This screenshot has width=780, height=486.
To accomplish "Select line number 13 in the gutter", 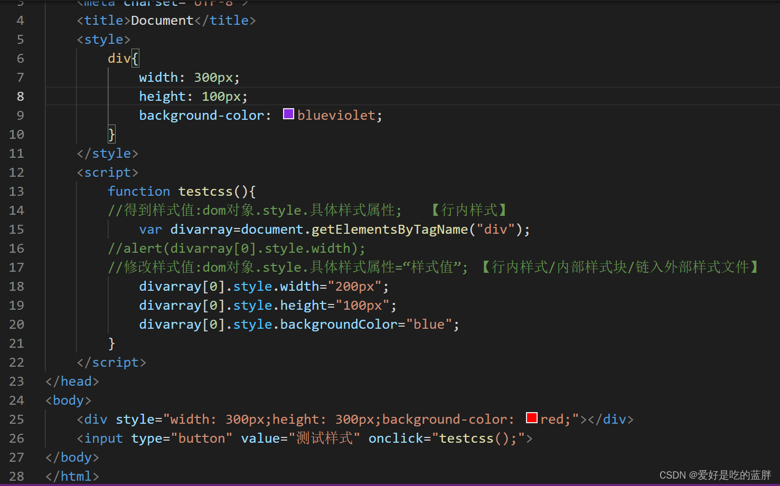I will click(x=16, y=191).
